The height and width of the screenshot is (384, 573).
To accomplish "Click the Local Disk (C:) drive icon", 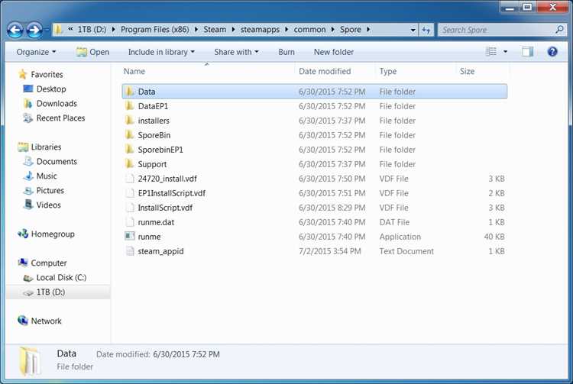I will coord(28,278).
